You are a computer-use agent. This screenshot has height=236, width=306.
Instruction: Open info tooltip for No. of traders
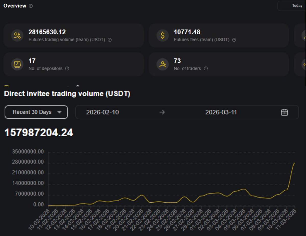tap(206, 69)
